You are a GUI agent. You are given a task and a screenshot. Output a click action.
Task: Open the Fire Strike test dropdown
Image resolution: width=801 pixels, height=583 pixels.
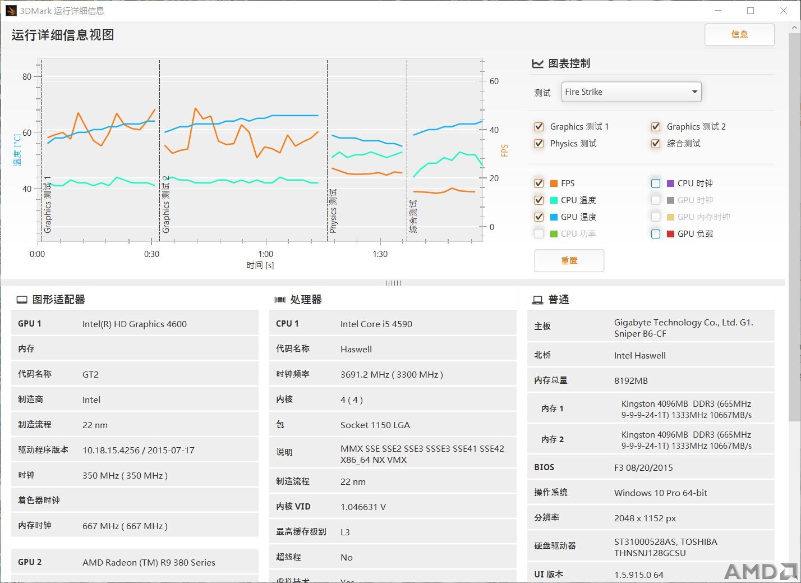(632, 92)
